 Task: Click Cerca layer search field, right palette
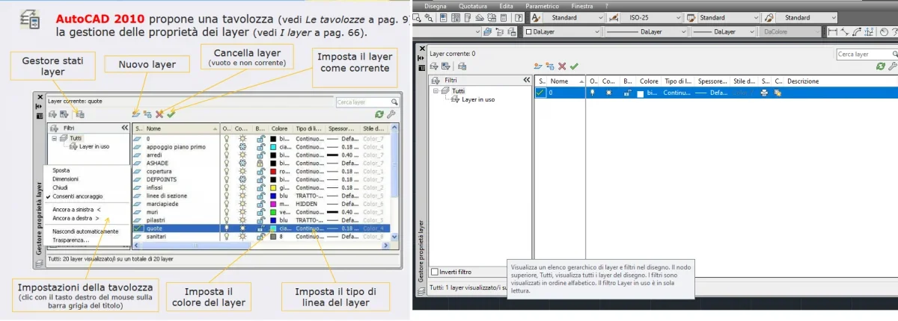(x=867, y=54)
